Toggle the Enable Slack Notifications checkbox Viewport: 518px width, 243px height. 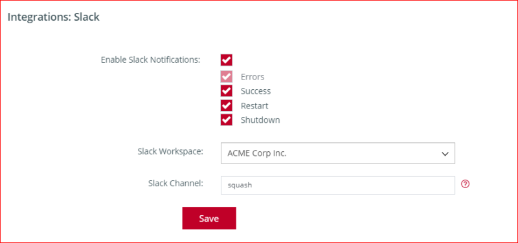pos(226,60)
